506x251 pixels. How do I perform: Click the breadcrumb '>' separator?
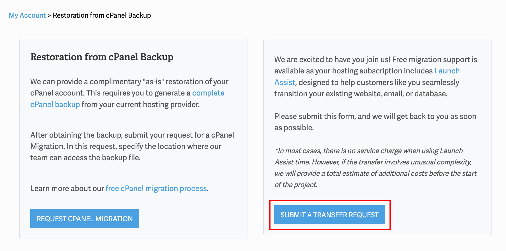(x=49, y=16)
